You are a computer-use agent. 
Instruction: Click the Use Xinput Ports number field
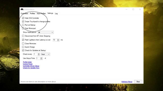tap(38, 58)
